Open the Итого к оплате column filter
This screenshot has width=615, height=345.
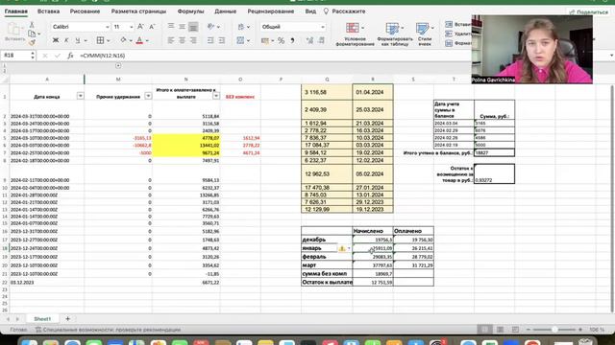[x=215, y=96]
